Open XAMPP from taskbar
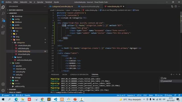 [x=62, y=99]
